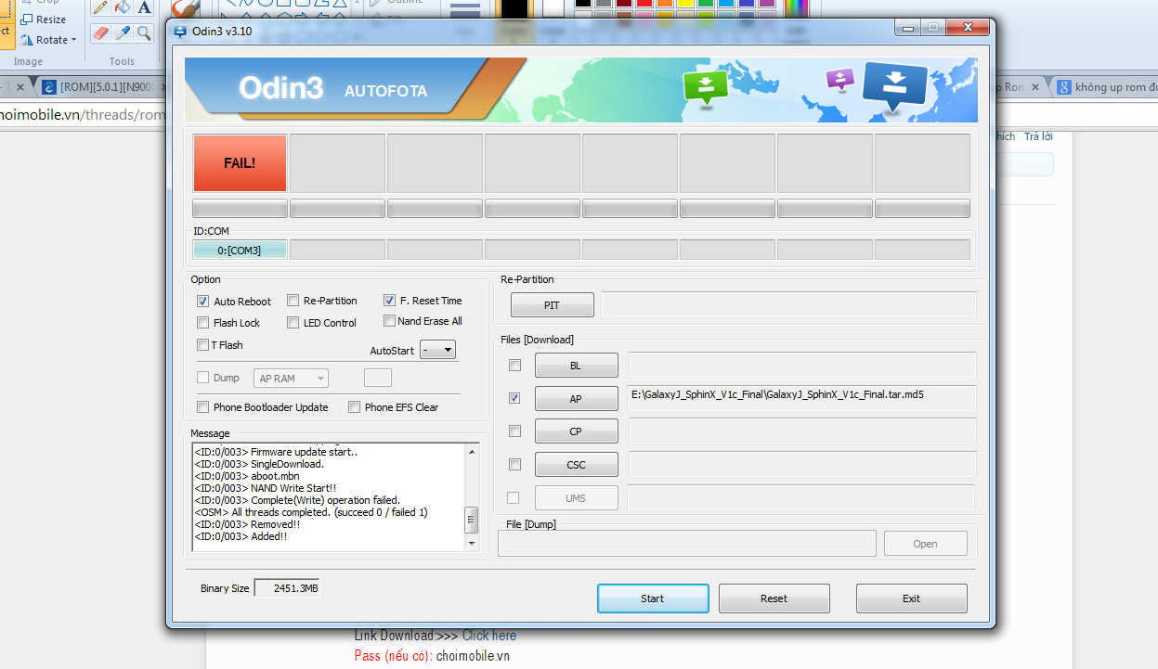The width and height of the screenshot is (1158, 669).
Task: Select the Eraser tool in Paint
Action: [x=100, y=33]
